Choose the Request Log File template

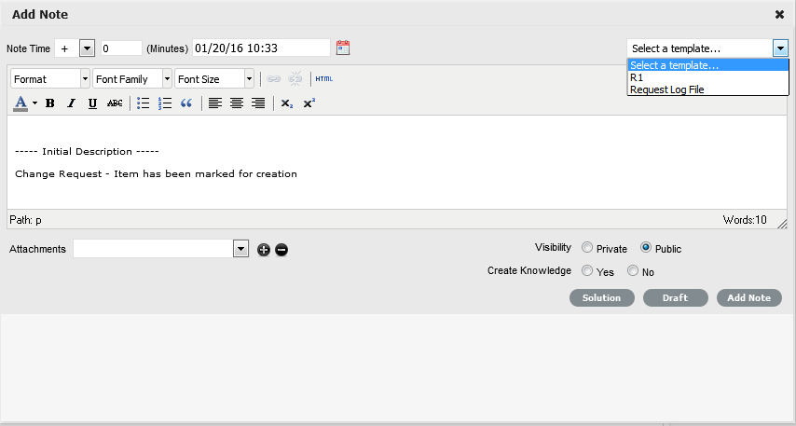coord(708,89)
